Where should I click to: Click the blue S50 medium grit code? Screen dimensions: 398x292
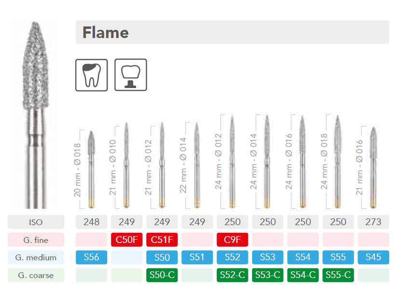(x=162, y=257)
